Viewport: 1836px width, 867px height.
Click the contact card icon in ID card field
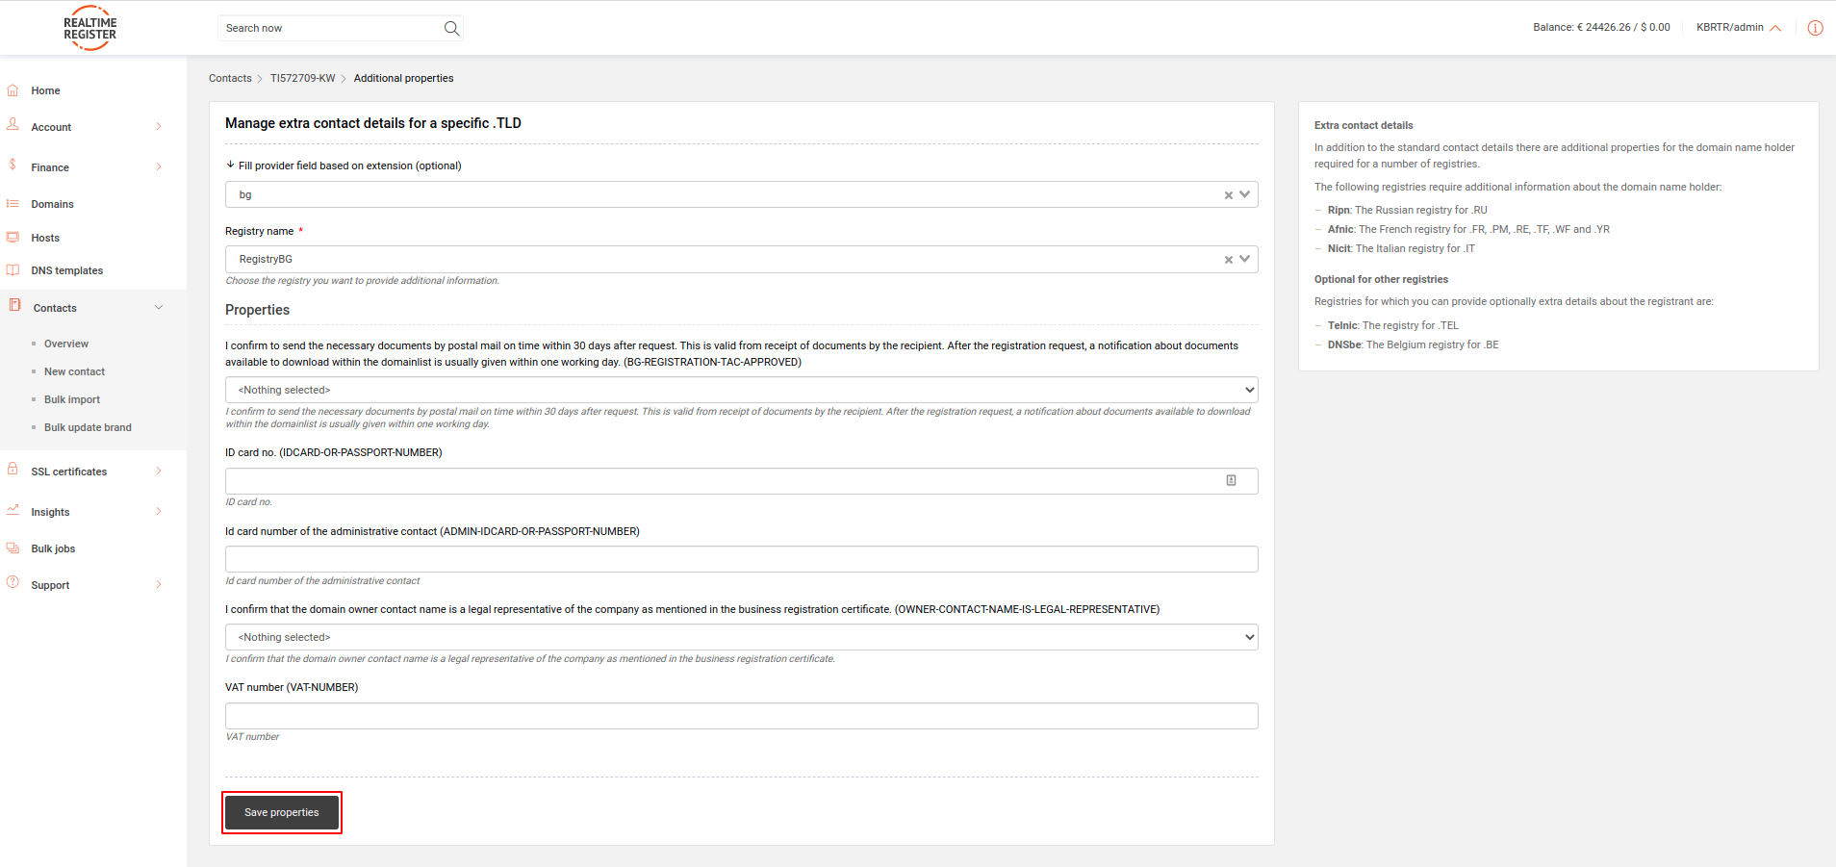click(1231, 480)
